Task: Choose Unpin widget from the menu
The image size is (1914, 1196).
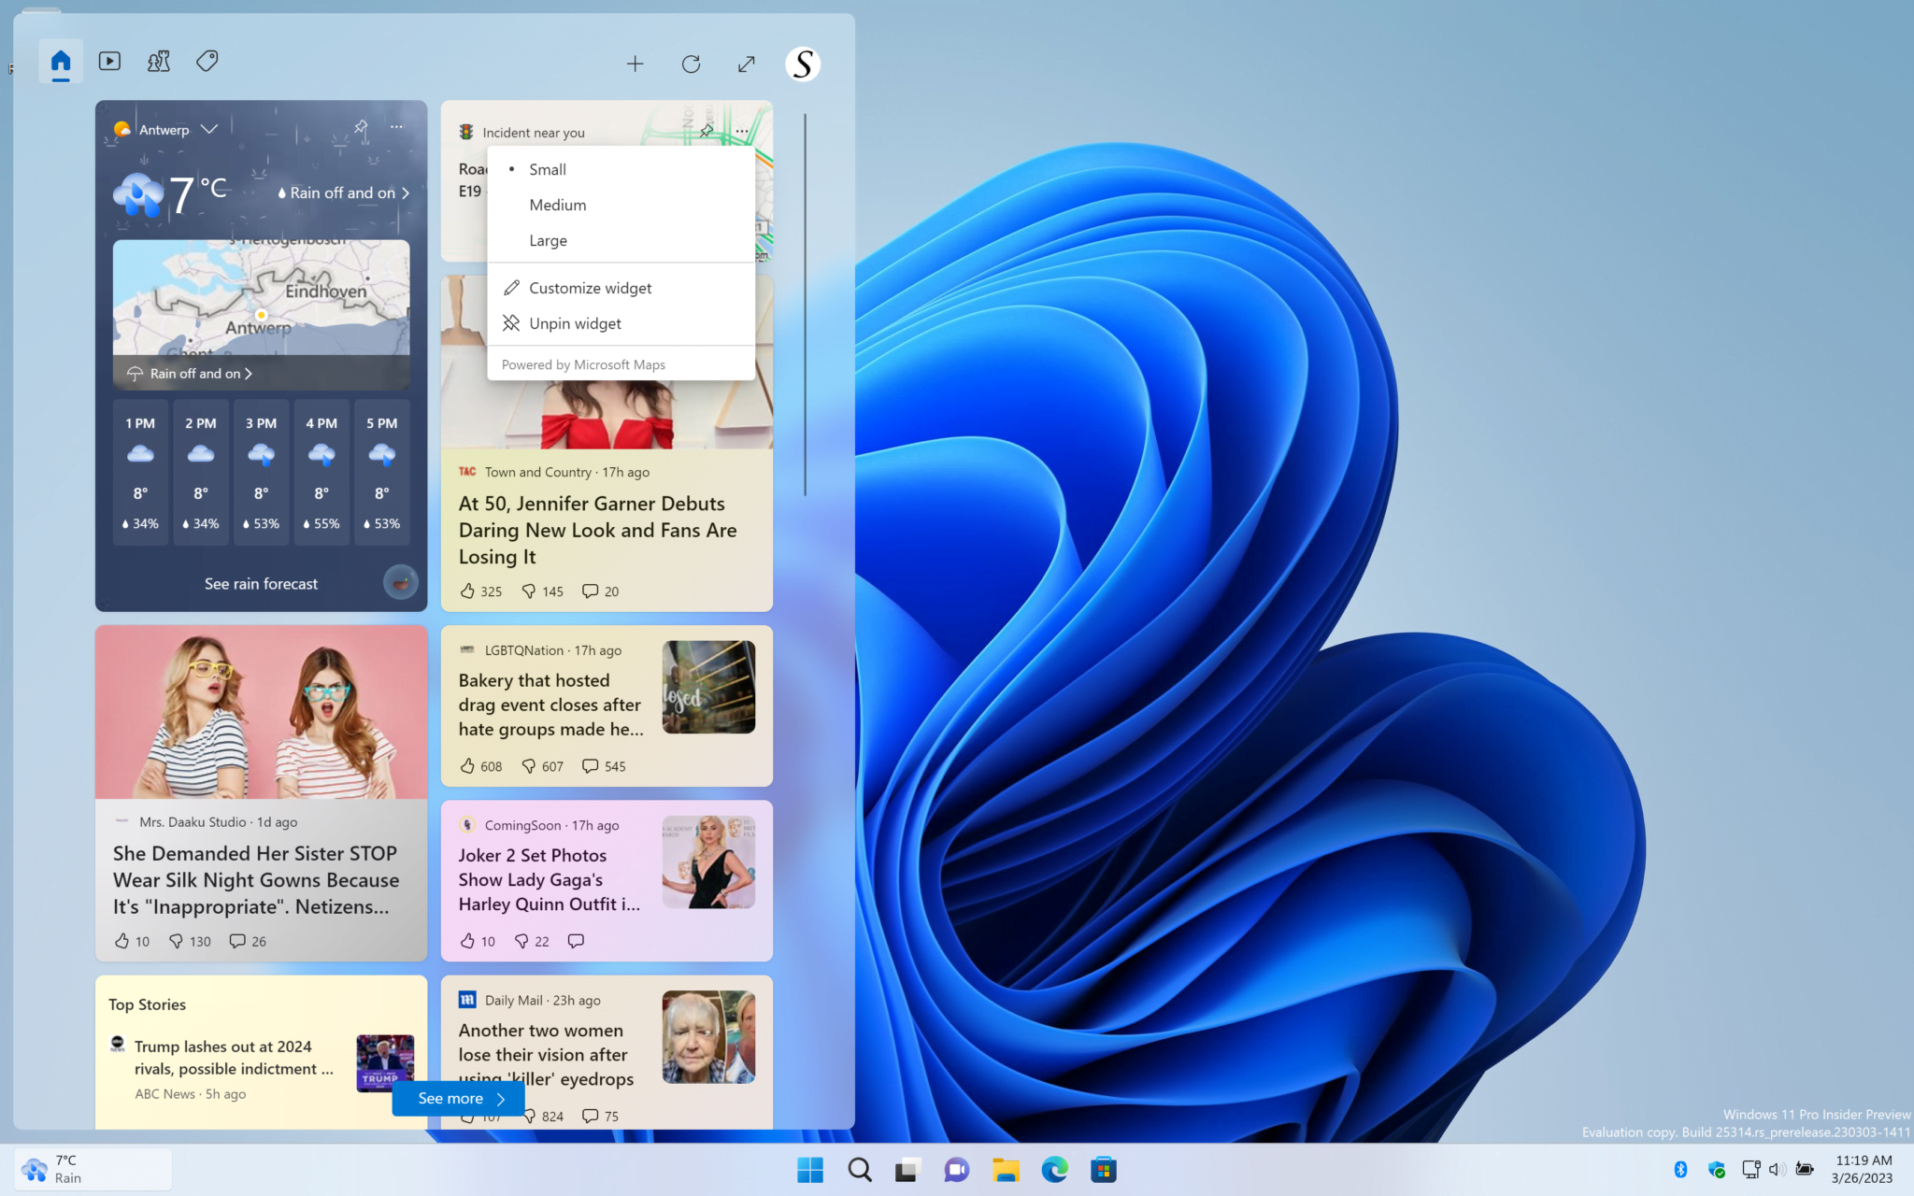Action: (575, 322)
